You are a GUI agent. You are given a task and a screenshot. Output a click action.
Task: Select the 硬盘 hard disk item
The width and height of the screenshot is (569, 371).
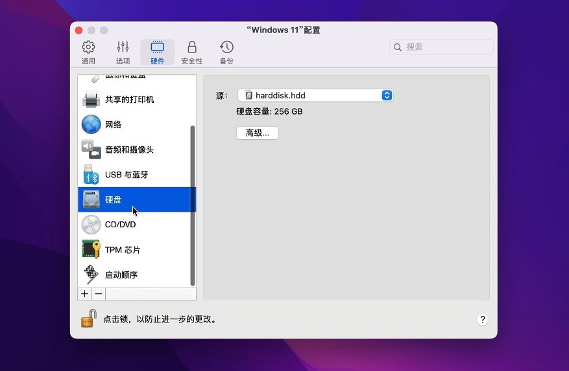[114, 200]
